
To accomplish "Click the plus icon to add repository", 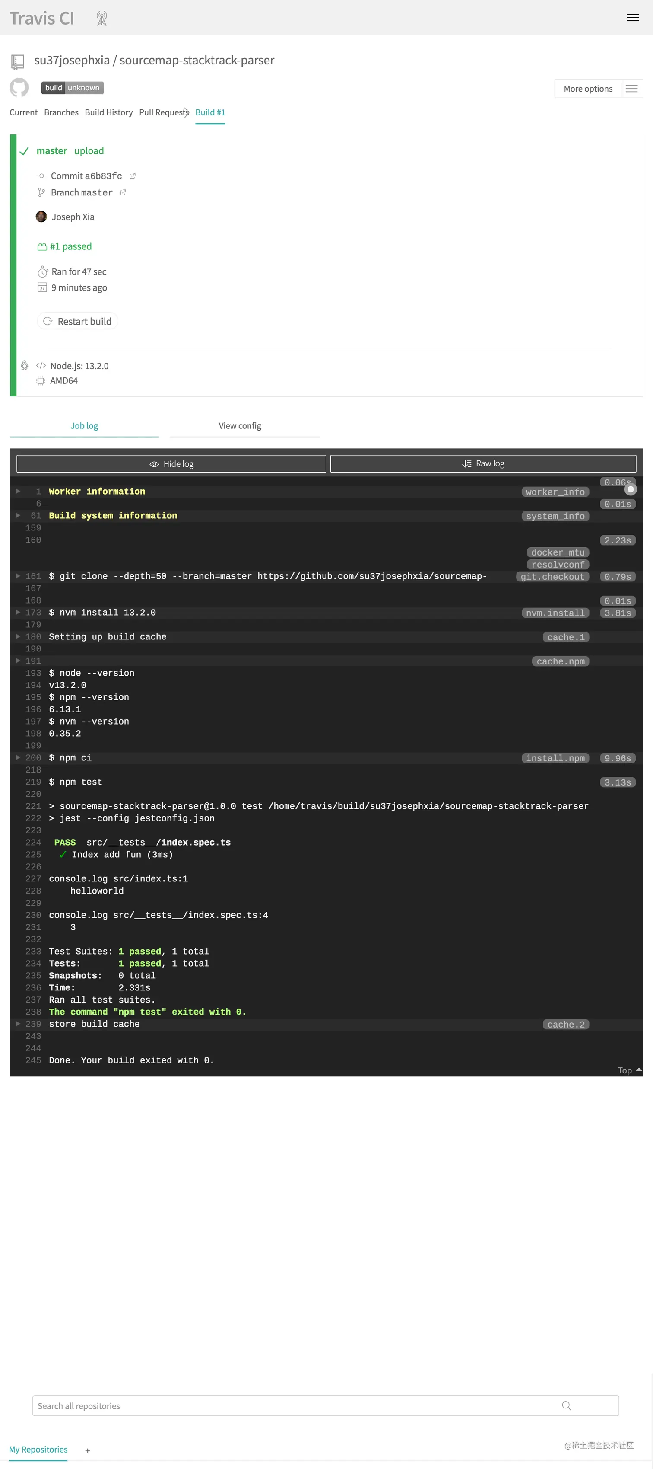I will pyautogui.click(x=88, y=1451).
